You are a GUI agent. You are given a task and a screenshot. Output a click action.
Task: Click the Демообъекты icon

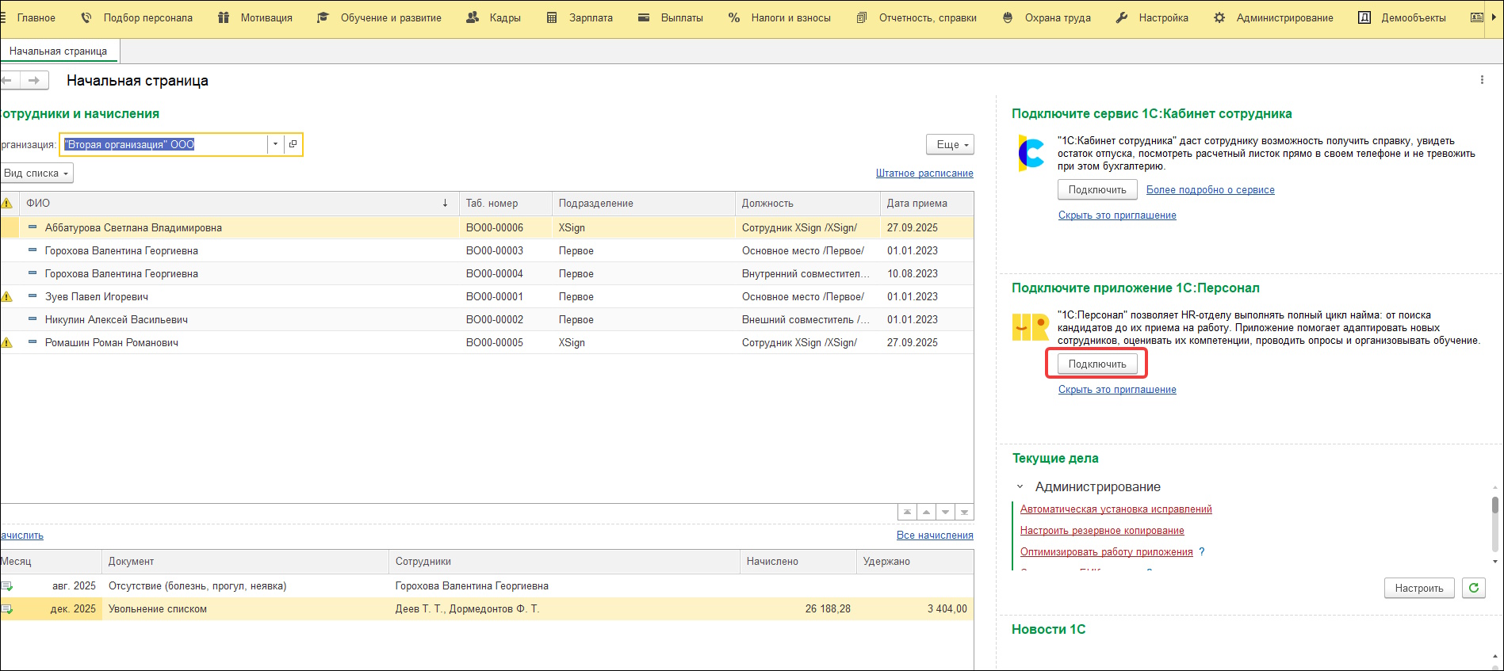point(1364,17)
